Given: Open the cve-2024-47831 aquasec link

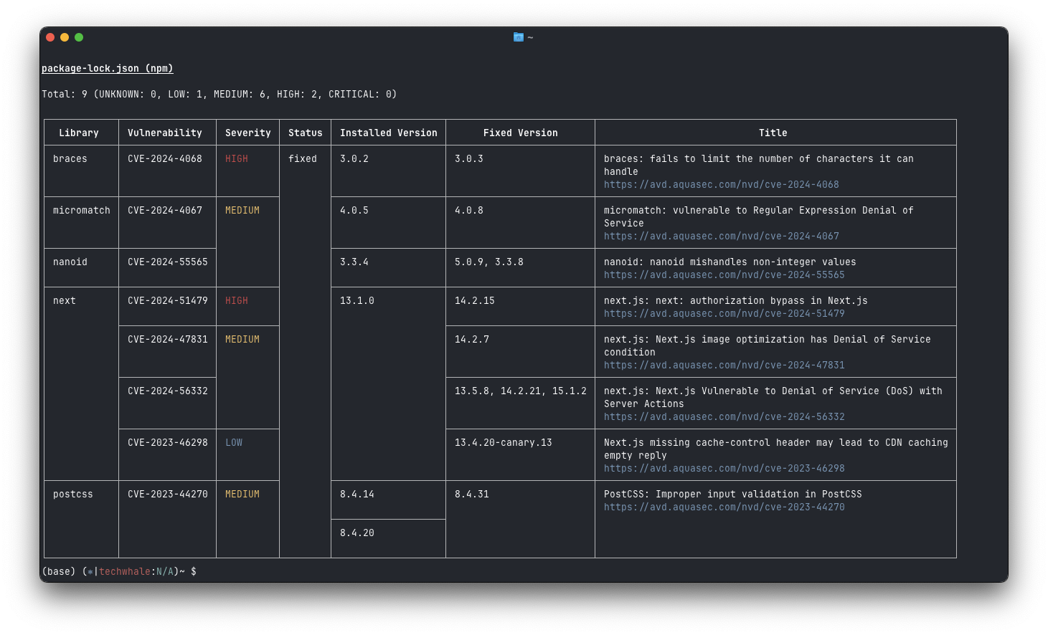Looking at the screenshot, I should (724, 366).
